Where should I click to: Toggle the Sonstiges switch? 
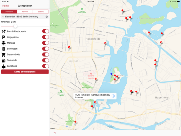[46, 66]
